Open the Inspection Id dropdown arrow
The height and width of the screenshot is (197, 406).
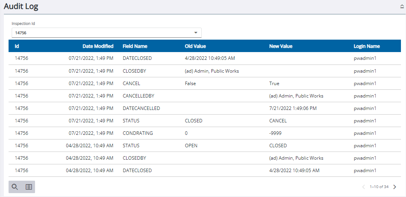(196, 33)
